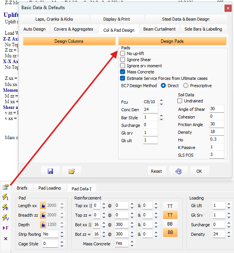
Task: Enable the No up-lift checkbox
Action: pos(123,54)
